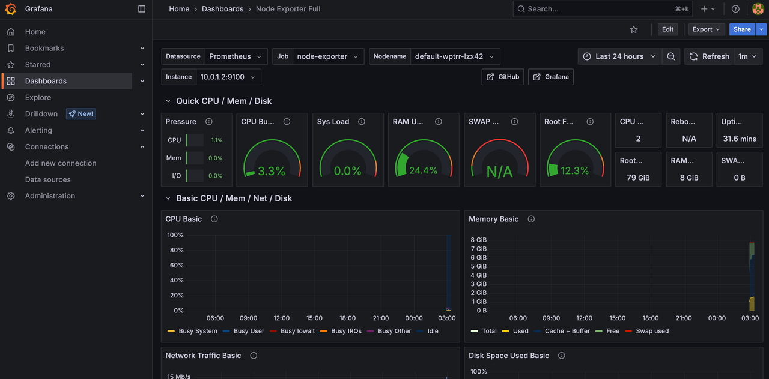Viewport: 769px width, 379px height.
Task: Open the plus menu to add new item
Action: tap(705, 8)
